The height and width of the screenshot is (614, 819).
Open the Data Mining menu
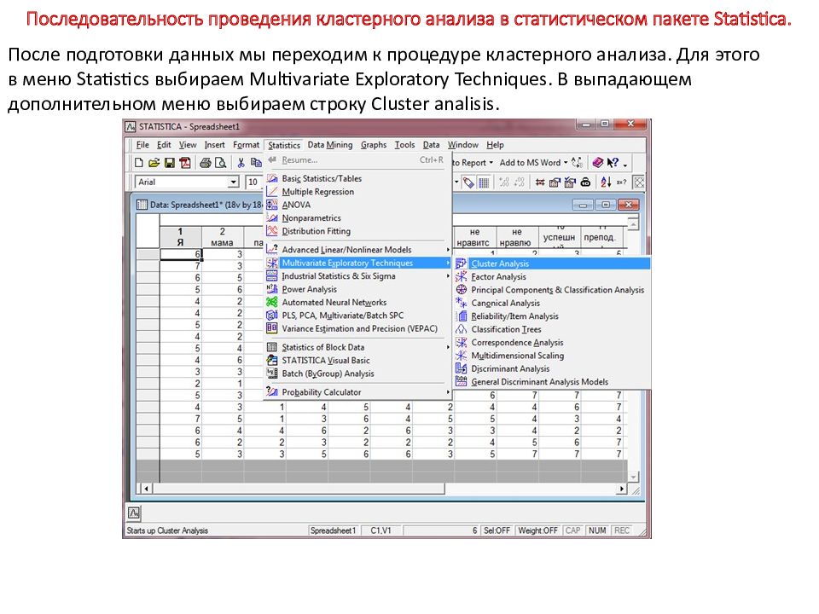(329, 145)
